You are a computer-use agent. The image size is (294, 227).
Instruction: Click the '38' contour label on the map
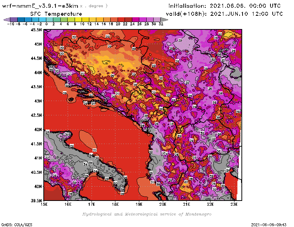122,190
